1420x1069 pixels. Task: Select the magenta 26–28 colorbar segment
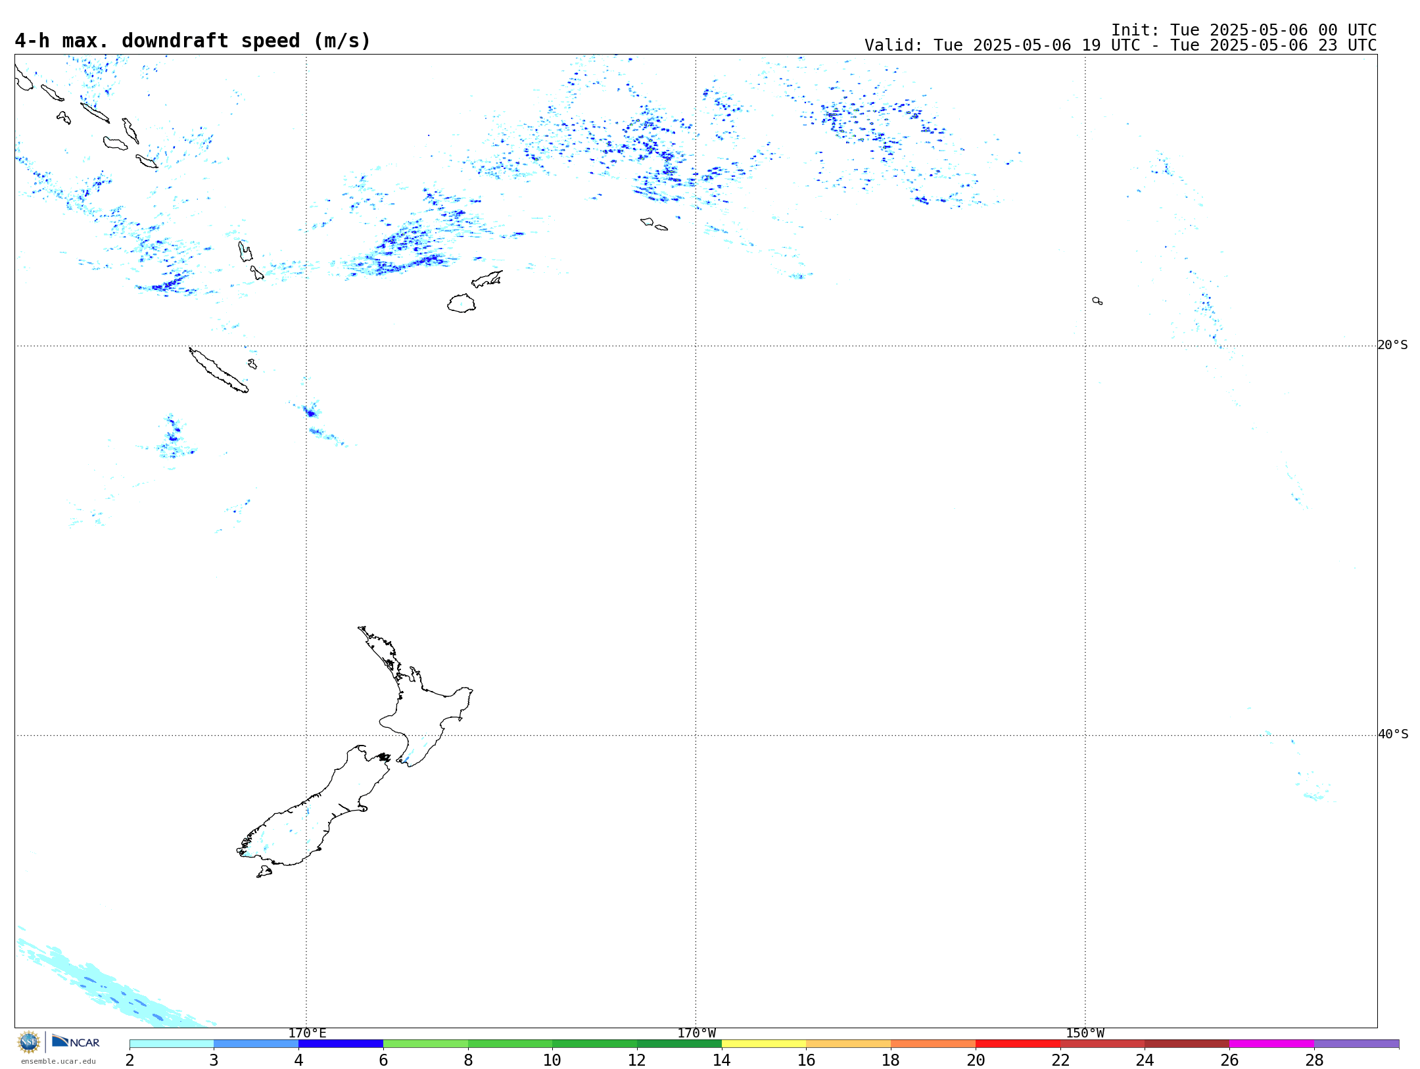click(1272, 1043)
